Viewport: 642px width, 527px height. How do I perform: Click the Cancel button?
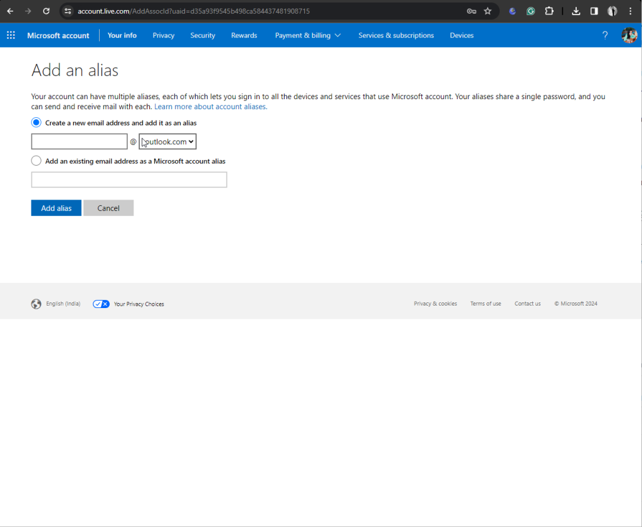click(x=108, y=208)
